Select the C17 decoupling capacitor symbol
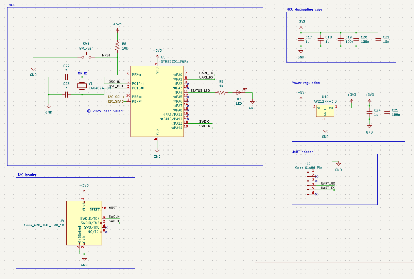The image size is (414, 279). click(x=301, y=39)
